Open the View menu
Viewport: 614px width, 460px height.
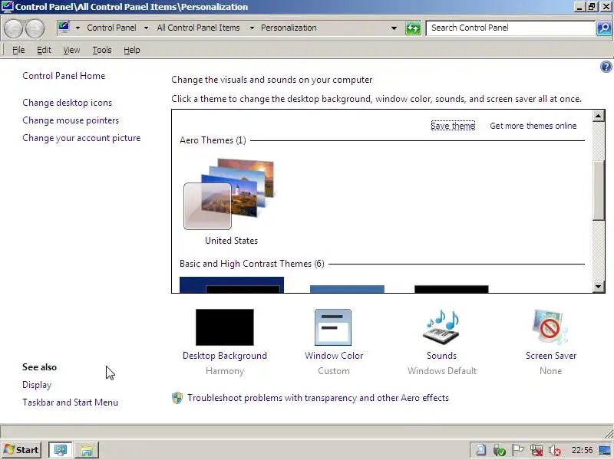(x=71, y=50)
